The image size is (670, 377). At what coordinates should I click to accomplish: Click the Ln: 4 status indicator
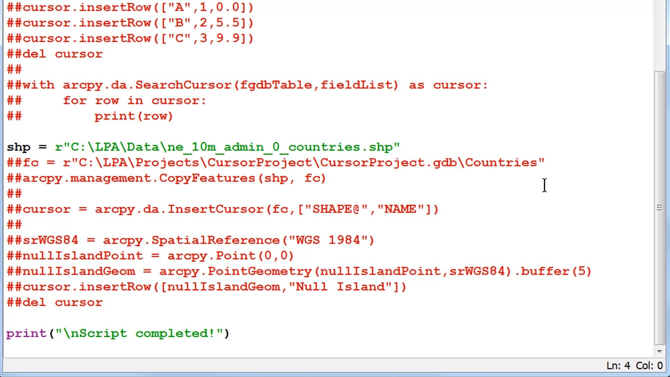[618, 365]
